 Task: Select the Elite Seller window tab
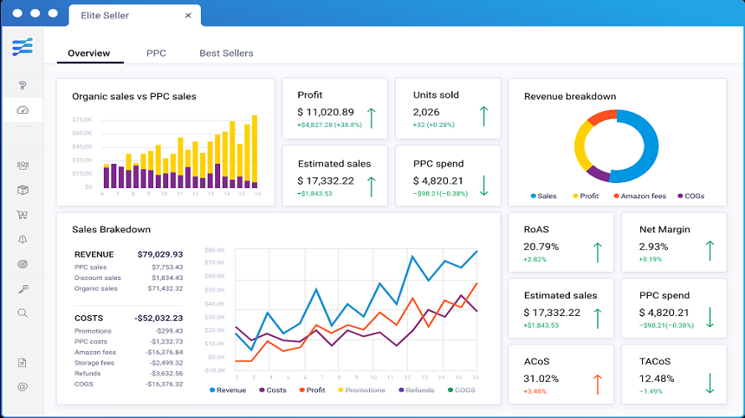pyautogui.click(x=135, y=15)
